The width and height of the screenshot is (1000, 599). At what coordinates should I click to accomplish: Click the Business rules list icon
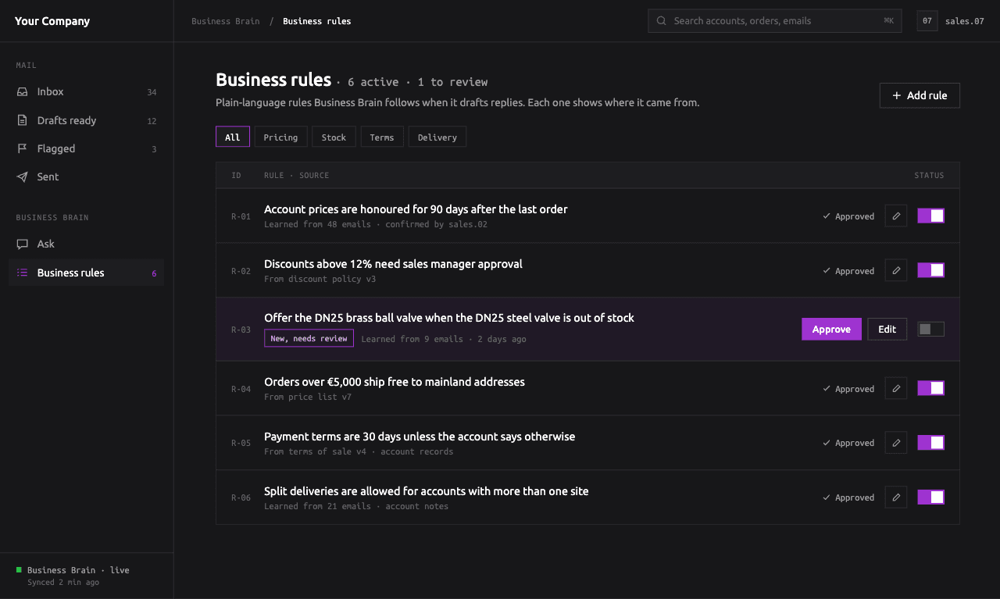23,273
